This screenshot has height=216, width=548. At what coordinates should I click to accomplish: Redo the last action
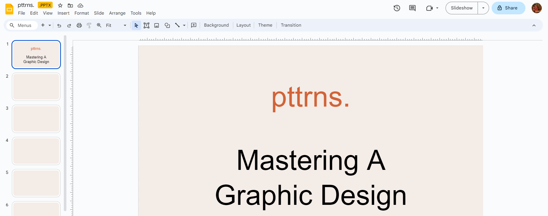[x=69, y=25]
